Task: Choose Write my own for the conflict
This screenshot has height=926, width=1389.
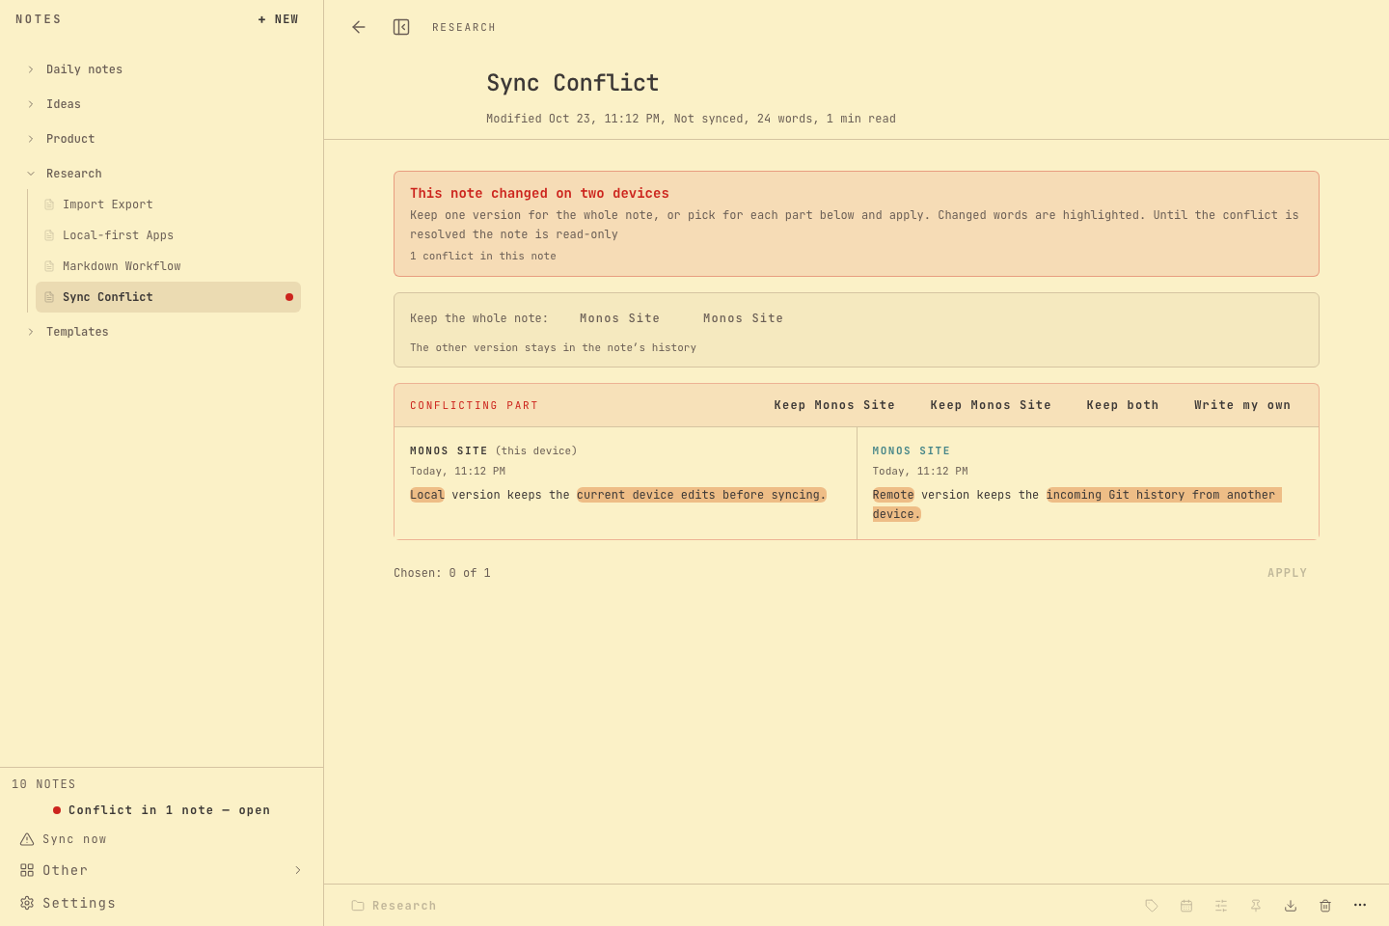Action: [x=1242, y=405]
